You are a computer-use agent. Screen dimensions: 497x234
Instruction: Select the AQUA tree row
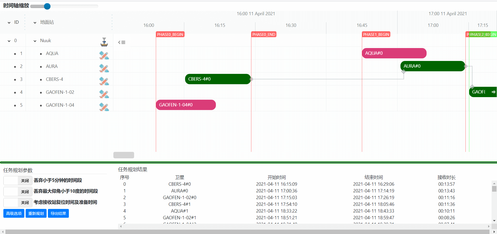pos(56,53)
